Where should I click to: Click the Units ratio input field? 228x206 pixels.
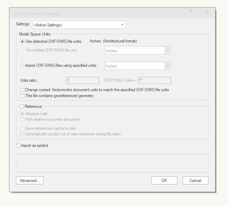click(x=83, y=80)
